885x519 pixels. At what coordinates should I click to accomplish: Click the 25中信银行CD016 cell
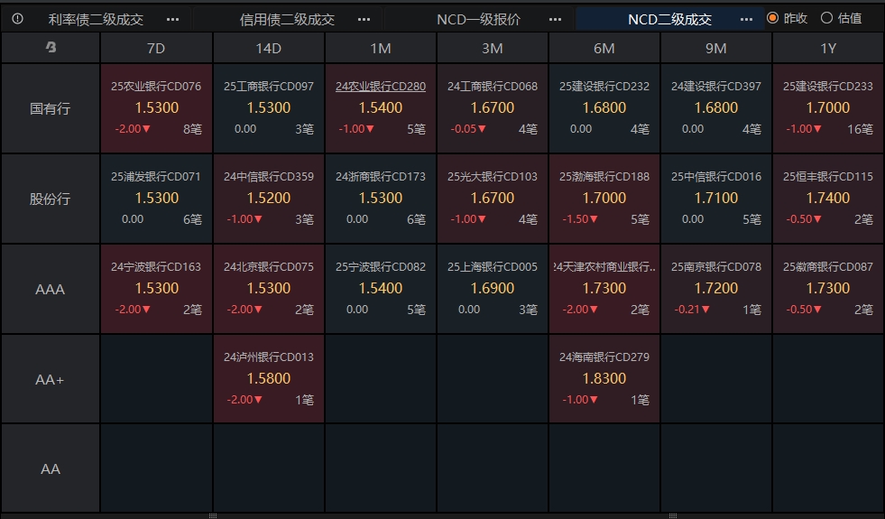click(x=716, y=199)
